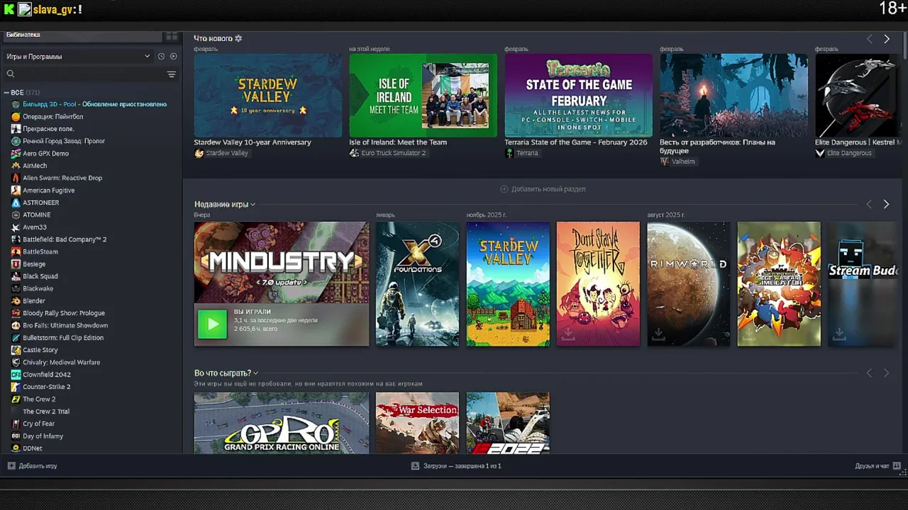This screenshot has width=908, height=510.
Task: Click the Terraria small icon under the news
Action: point(509,153)
